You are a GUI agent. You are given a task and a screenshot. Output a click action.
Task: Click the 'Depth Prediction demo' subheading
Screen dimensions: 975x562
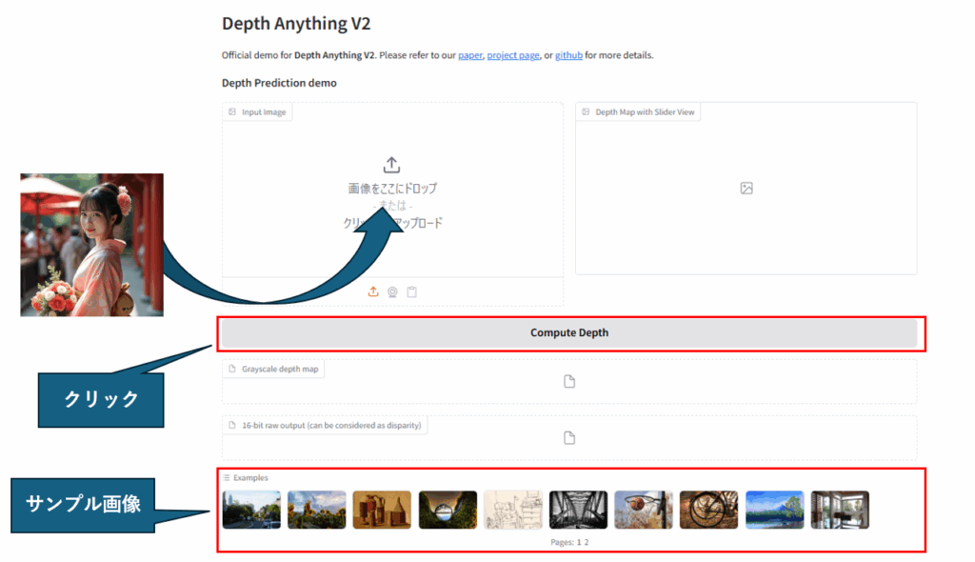coord(279,83)
